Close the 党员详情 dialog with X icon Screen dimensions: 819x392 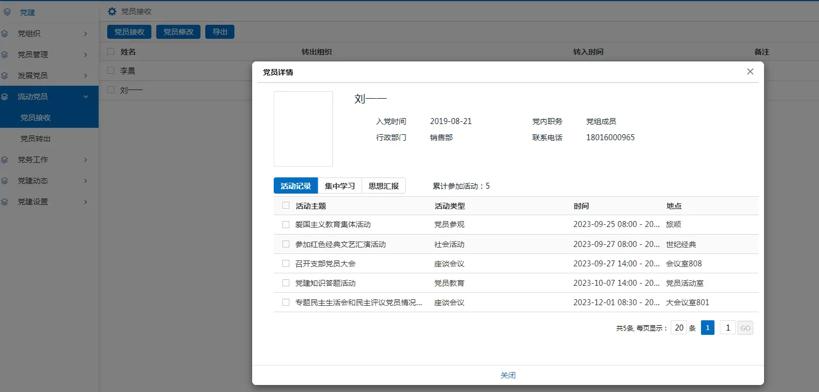pyautogui.click(x=750, y=72)
